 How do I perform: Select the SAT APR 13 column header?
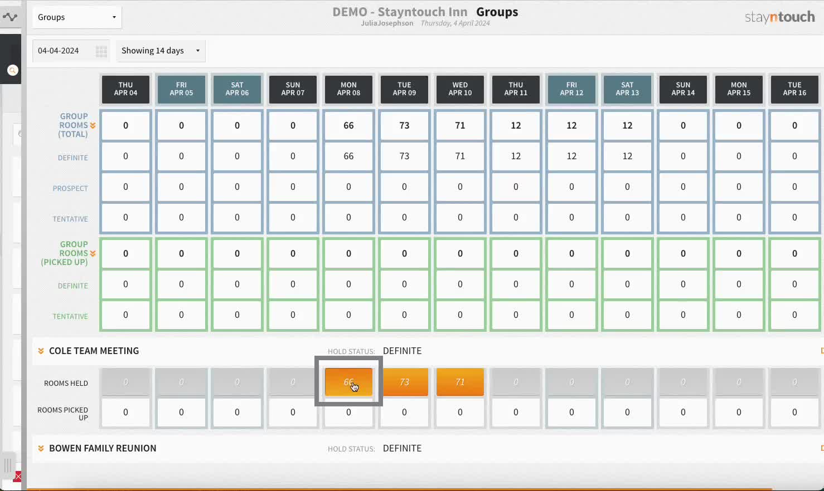tap(627, 89)
